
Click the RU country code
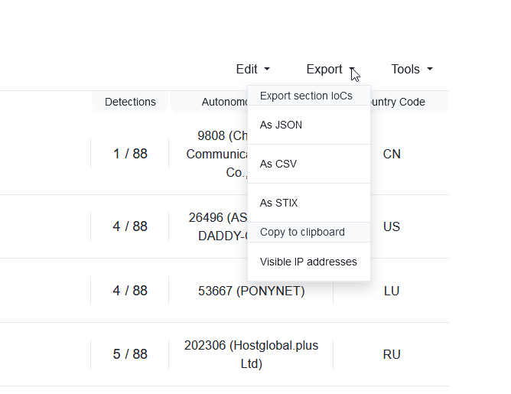[x=392, y=354]
